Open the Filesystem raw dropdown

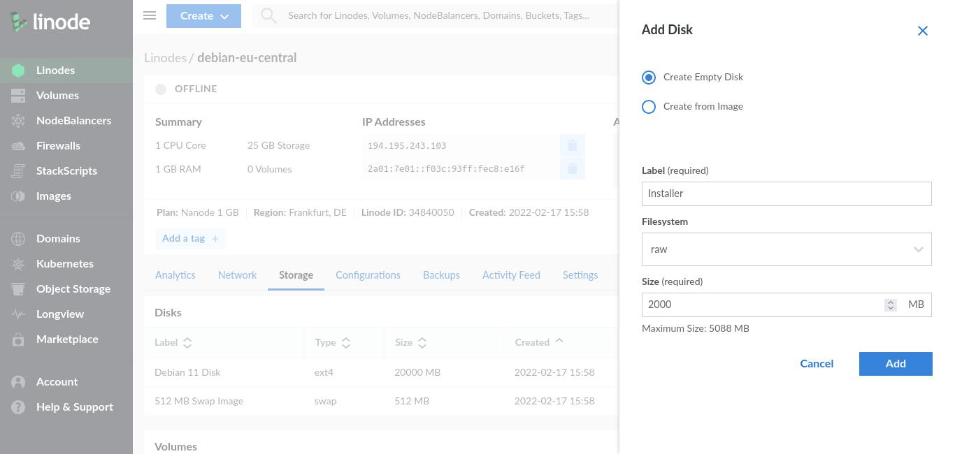pyautogui.click(x=787, y=249)
